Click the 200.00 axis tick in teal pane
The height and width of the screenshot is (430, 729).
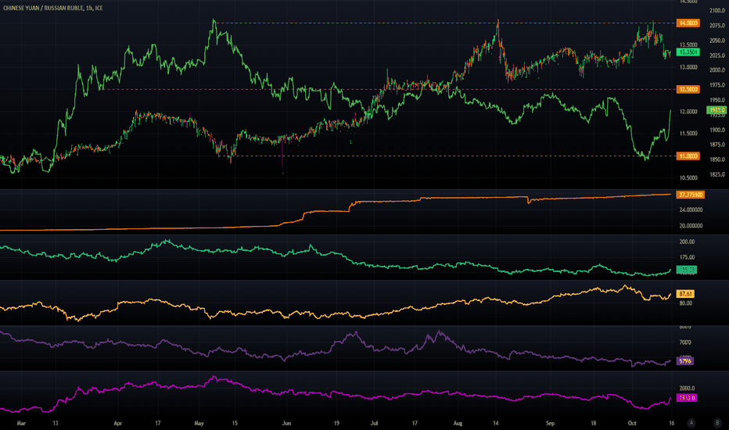coord(688,242)
